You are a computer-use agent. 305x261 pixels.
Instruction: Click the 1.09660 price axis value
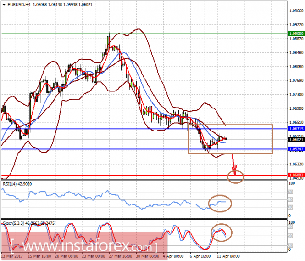[296, 11]
